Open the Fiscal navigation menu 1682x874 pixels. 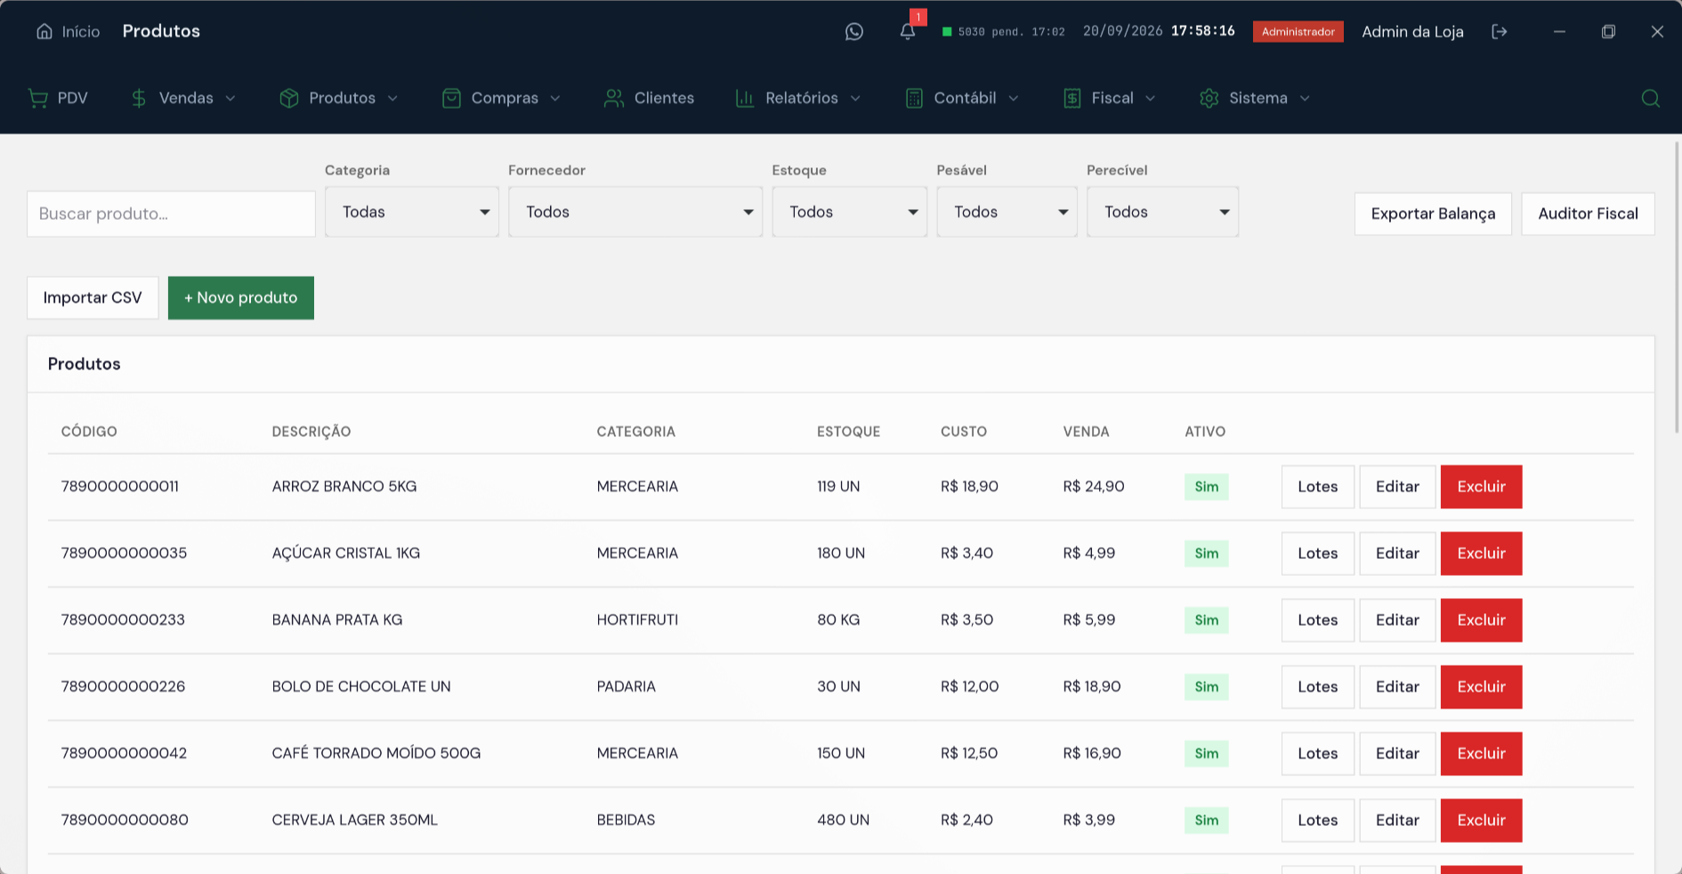click(x=1109, y=98)
